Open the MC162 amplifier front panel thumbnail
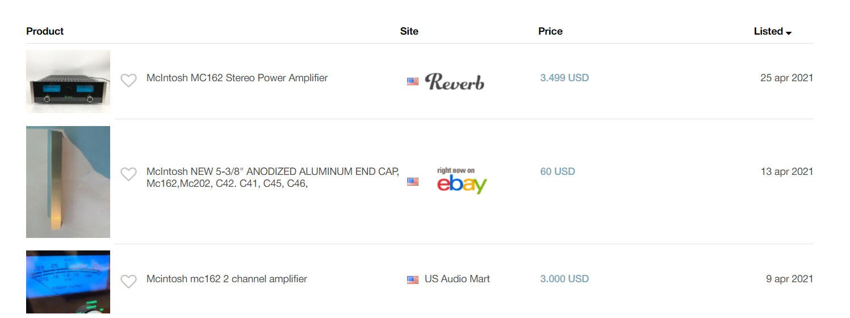 point(68,81)
